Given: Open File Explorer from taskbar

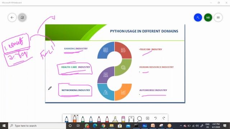Looking at the screenshot, I should (112, 126).
